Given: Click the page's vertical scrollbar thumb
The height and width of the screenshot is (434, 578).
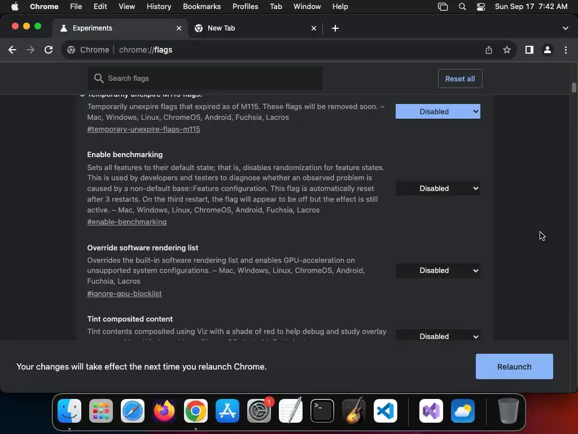Looking at the screenshot, I should coord(573,88).
